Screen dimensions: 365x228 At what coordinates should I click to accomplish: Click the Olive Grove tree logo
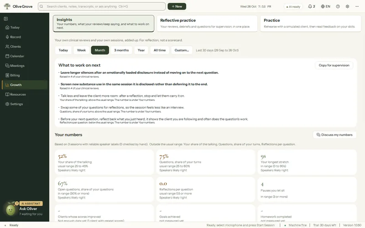7,6
